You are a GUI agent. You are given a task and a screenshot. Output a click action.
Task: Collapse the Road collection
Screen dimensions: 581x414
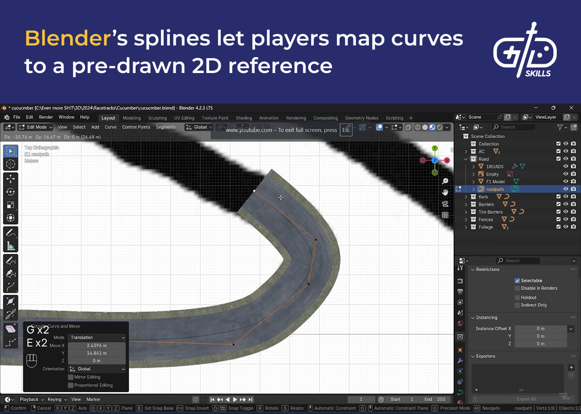(x=466, y=159)
